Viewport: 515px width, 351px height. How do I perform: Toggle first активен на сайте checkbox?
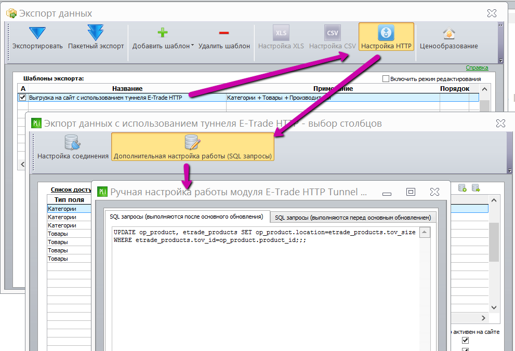pyautogui.click(x=465, y=340)
